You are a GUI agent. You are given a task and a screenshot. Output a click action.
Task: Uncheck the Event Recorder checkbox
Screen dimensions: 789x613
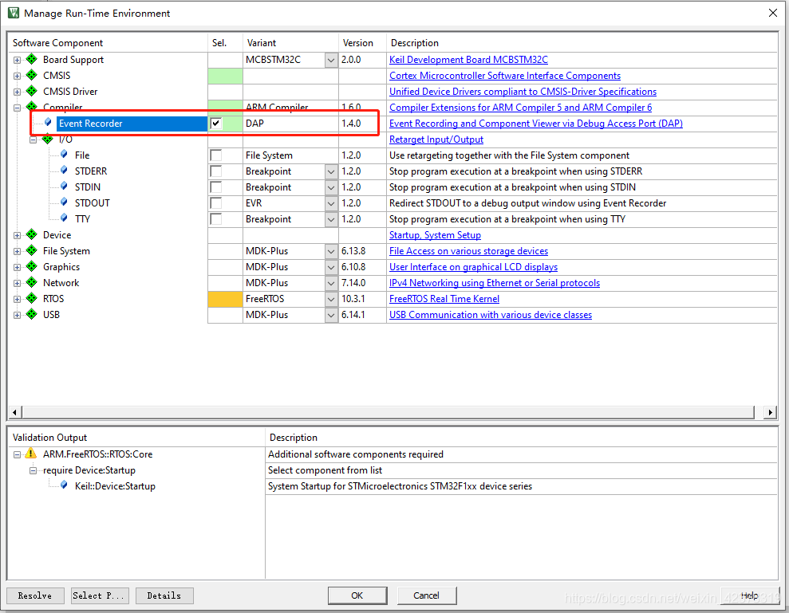[x=216, y=124]
